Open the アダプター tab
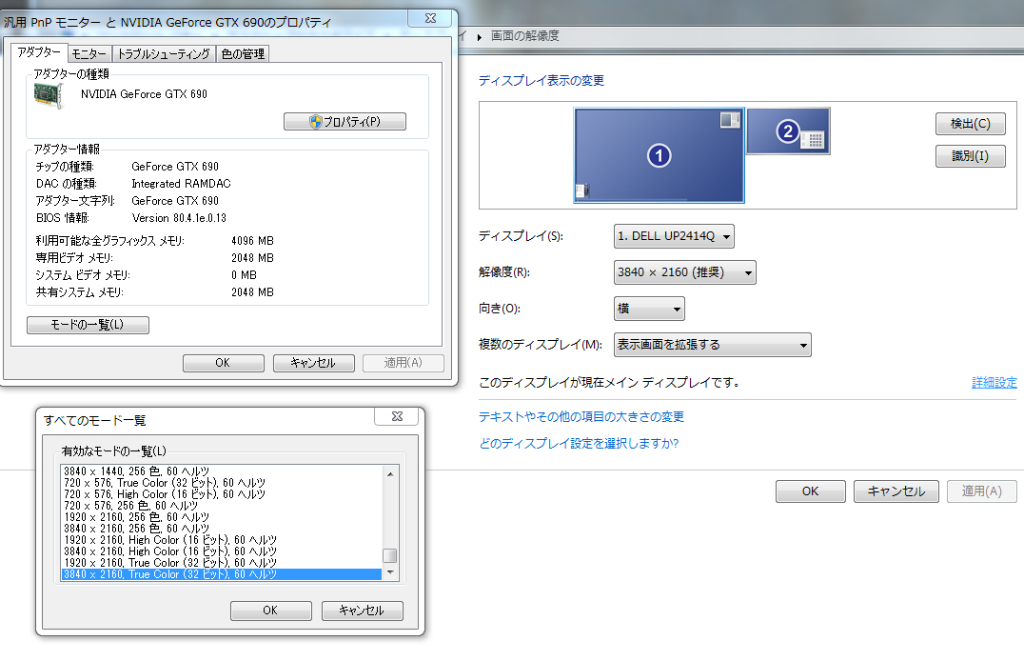The image size is (1024, 661). [39, 52]
